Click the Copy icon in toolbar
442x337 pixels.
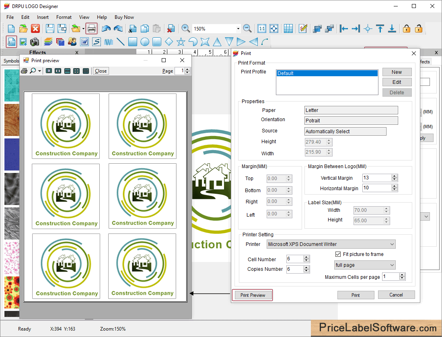pyautogui.click(x=145, y=29)
